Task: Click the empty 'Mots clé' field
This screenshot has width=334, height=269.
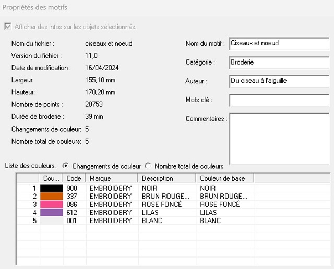Action: (279, 100)
